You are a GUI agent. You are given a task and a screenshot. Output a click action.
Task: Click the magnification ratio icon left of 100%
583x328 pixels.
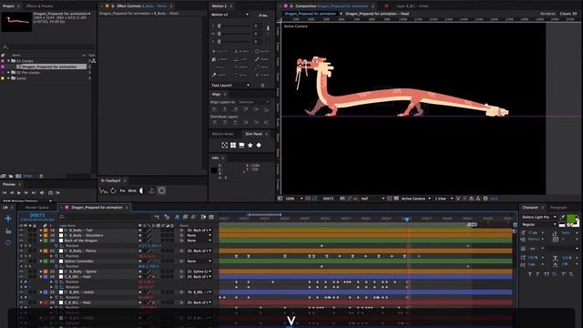point(280,199)
